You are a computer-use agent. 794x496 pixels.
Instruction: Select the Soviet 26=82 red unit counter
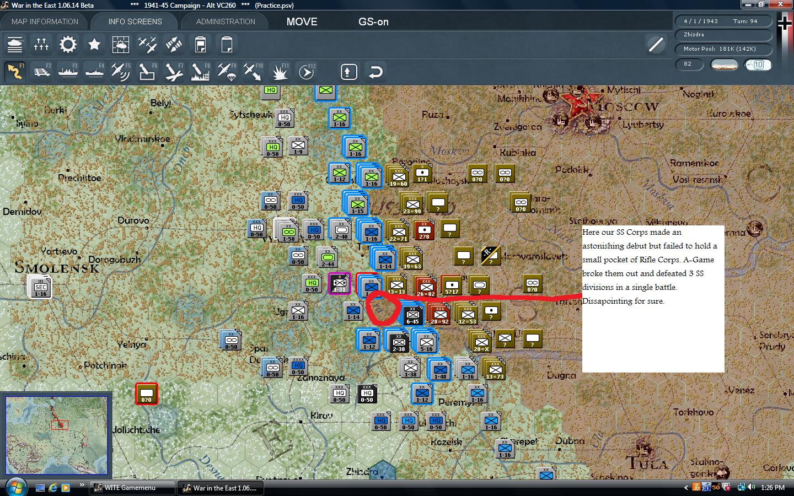(426, 286)
